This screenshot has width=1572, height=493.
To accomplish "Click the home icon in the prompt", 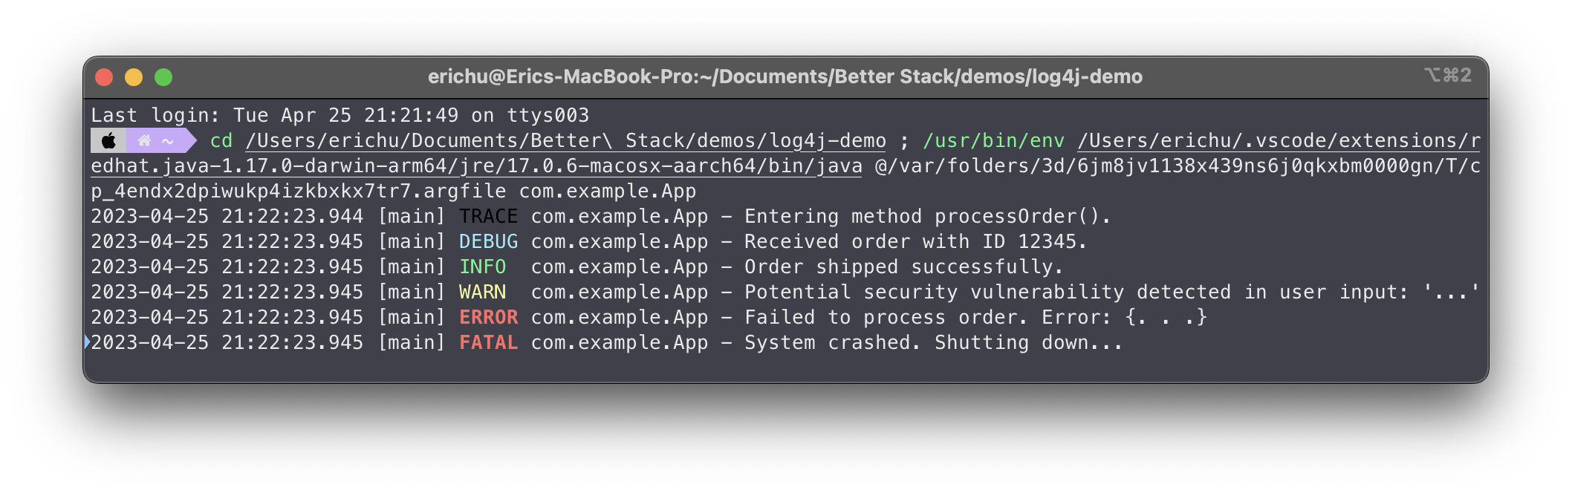I will (145, 140).
